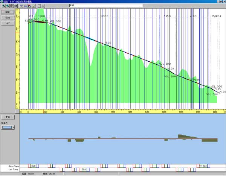Click the Left Turns row label
The width and height of the screenshot is (226, 176).
click(13, 170)
